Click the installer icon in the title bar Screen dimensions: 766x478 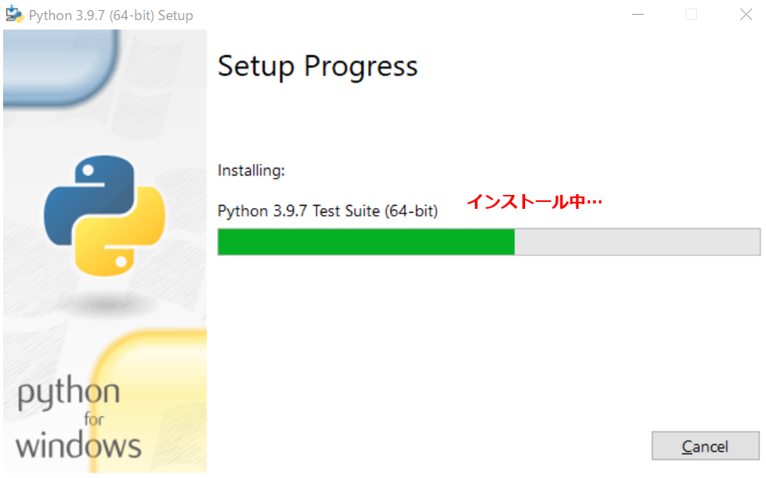pos(15,15)
